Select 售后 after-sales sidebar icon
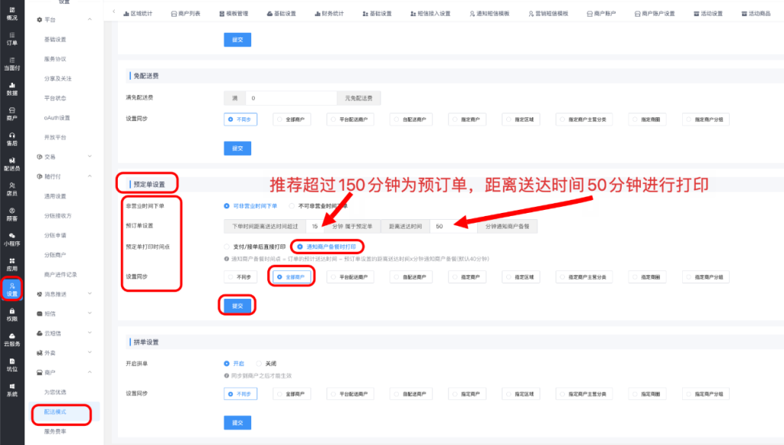This screenshot has width=784, height=445. coord(11,139)
